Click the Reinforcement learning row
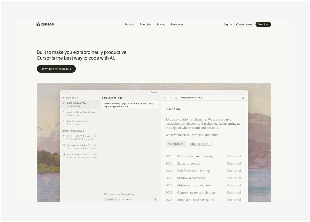Image resolution: width=310 pixels, height=222 pixels. 204,171
